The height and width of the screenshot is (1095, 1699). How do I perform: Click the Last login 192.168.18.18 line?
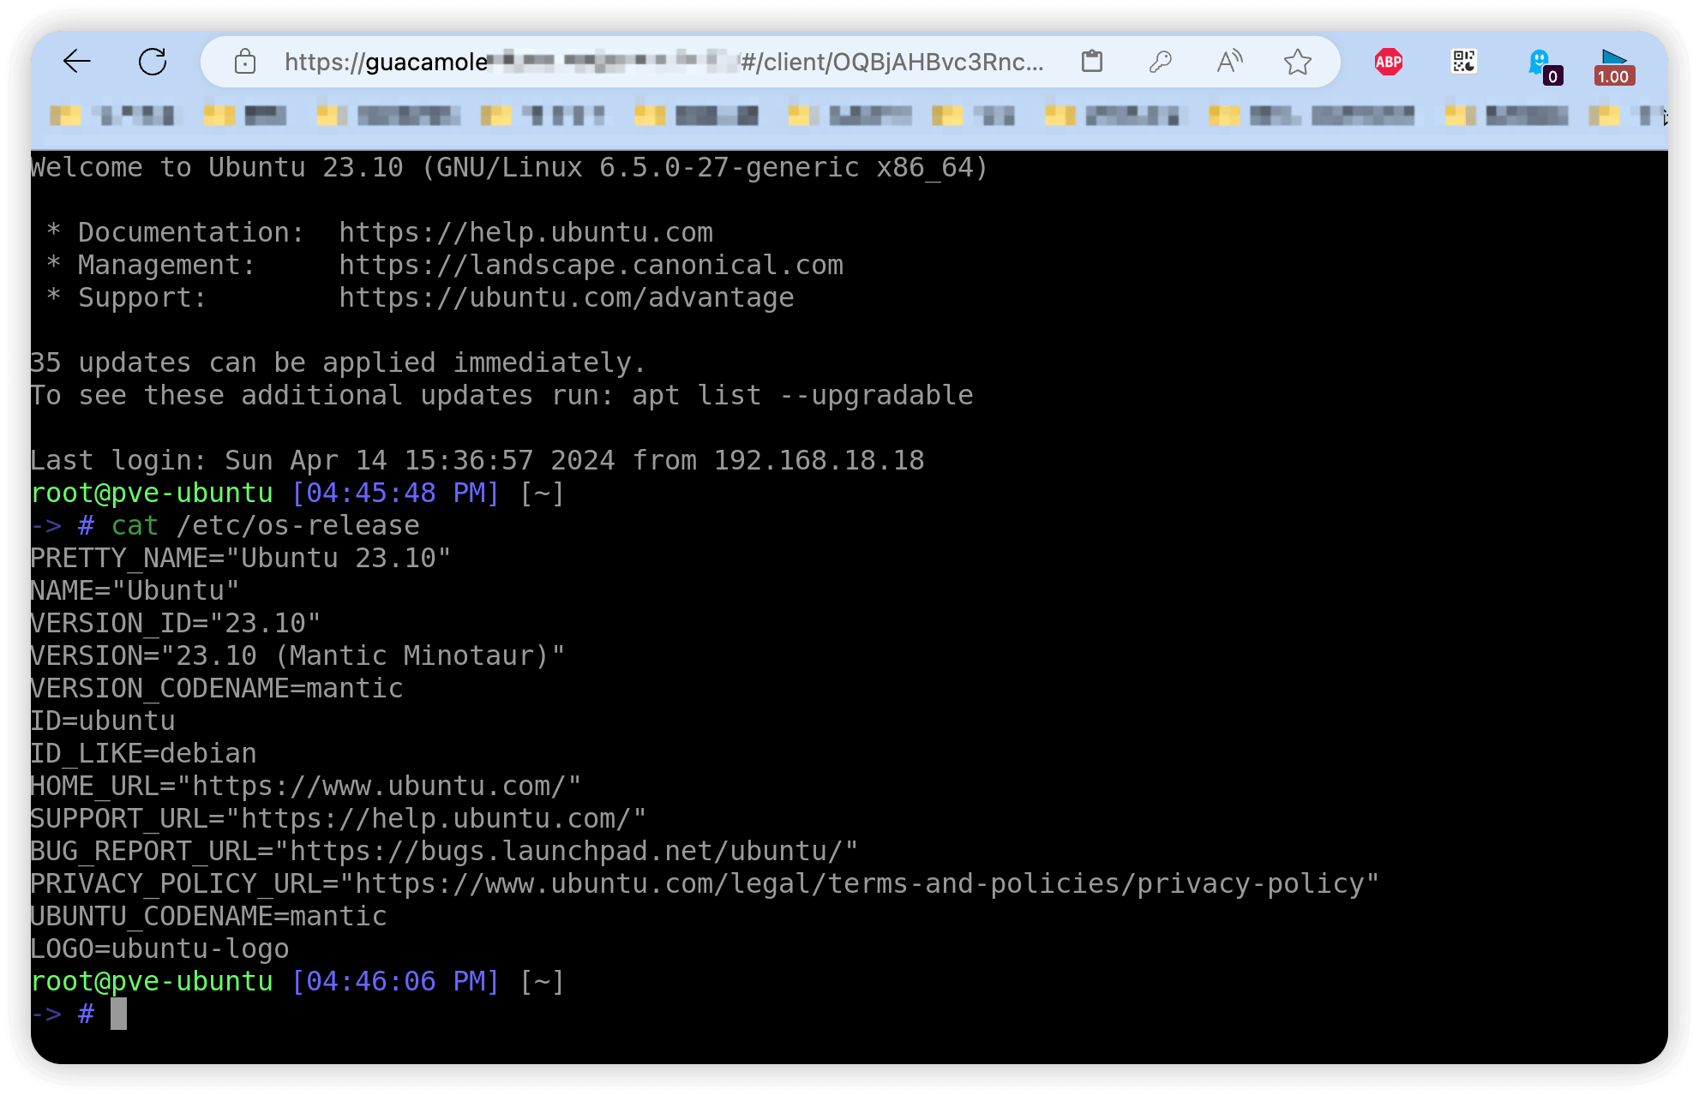tap(477, 460)
